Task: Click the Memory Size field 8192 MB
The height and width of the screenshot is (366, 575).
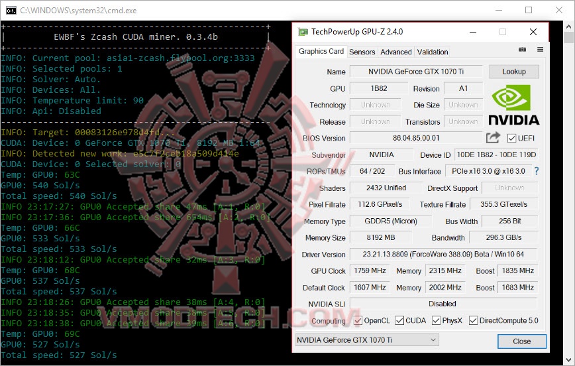Action: (381, 237)
